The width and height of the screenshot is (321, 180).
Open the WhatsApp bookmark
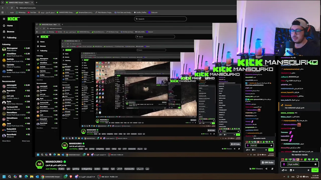[x=21, y=12]
